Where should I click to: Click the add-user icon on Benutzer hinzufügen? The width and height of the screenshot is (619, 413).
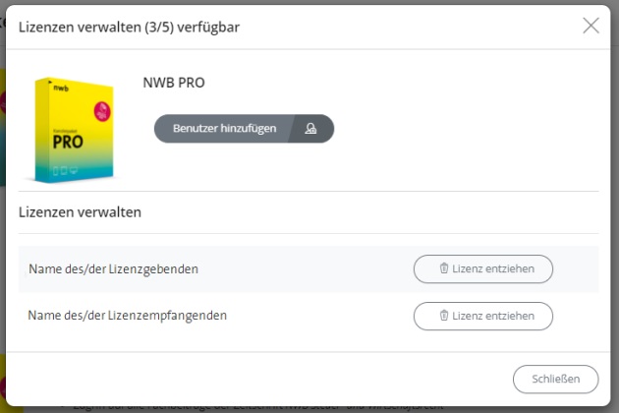coord(310,129)
